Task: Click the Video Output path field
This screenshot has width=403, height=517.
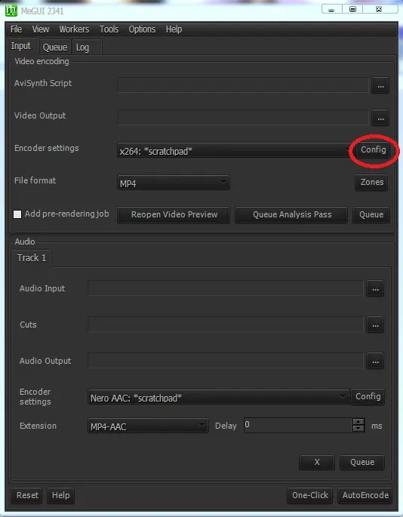Action: 243,117
